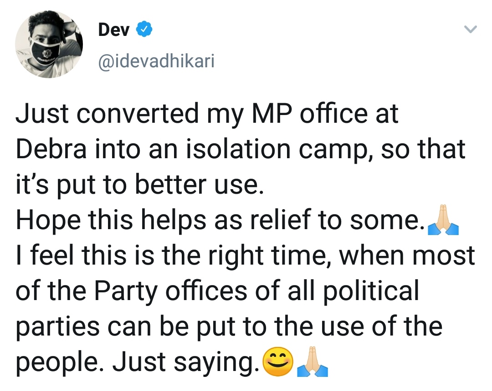Click the smiling face emoji
Screen dimensions: 492x391
click(278, 361)
